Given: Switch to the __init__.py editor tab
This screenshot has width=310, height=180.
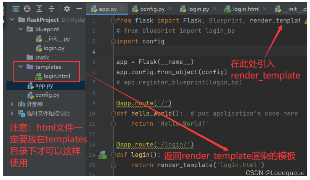Looking at the screenshot, I should click(291, 9).
